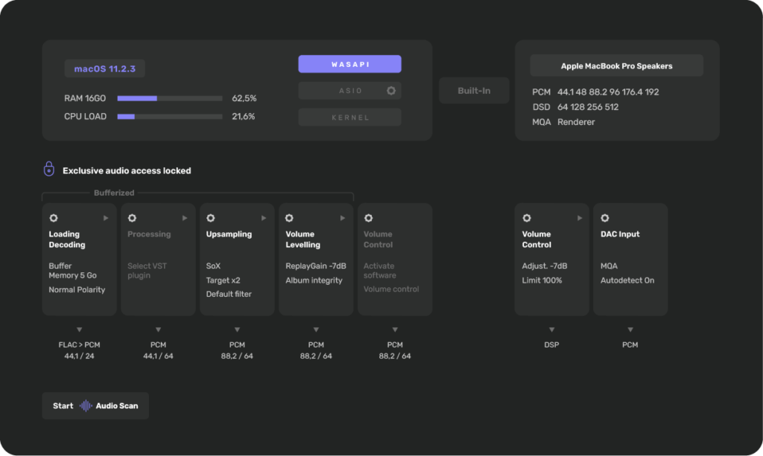Click PCM sample rates 44.1 48 88.2 list
763x456 pixels.
[x=608, y=92]
